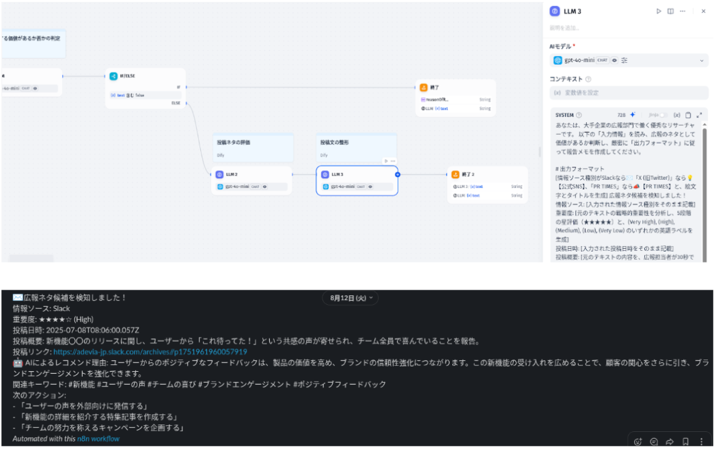Open the LLM 3 panel layout icon

pos(670,11)
